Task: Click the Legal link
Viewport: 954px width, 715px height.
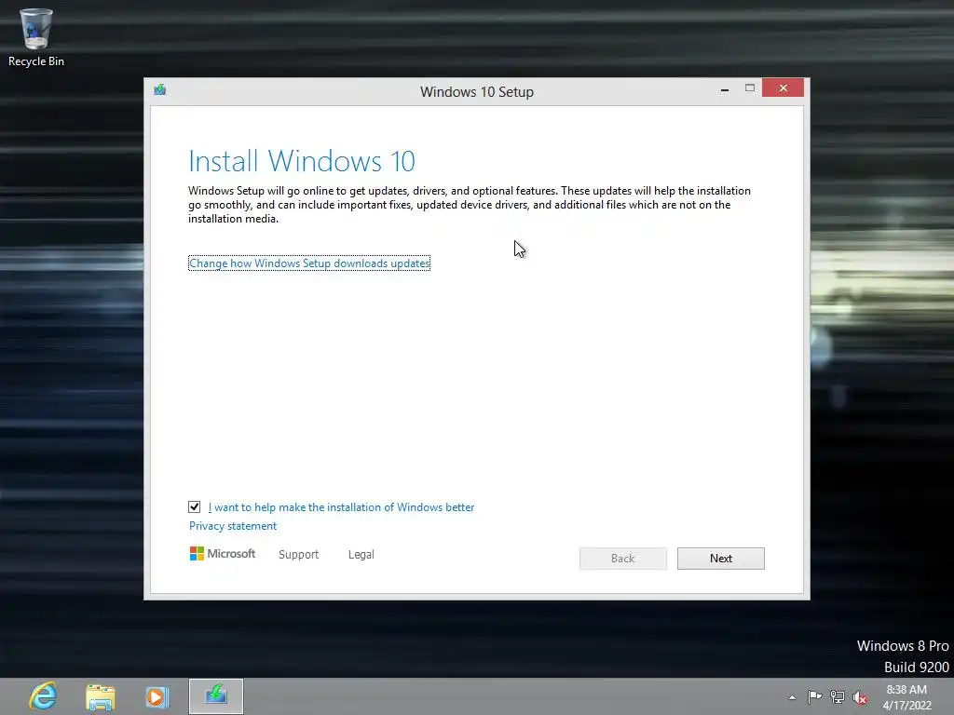Action: pyautogui.click(x=361, y=555)
